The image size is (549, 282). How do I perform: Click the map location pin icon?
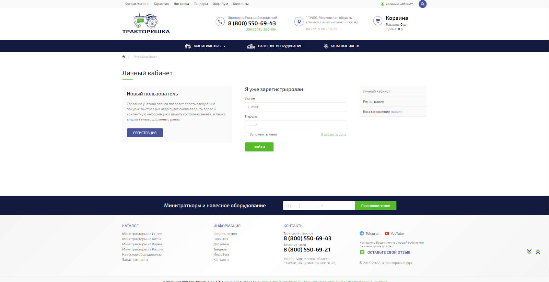[299, 22]
